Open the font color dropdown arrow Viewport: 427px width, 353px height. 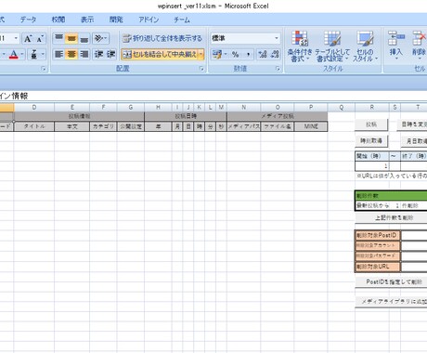pyautogui.click(x=22, y=55)
